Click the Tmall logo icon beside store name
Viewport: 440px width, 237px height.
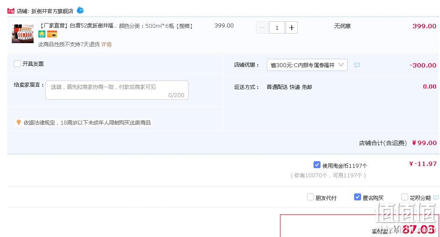pos(10,11)
